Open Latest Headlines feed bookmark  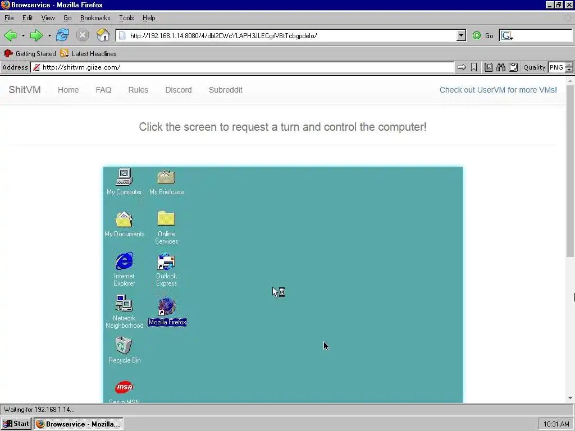(x=88, y=53)
